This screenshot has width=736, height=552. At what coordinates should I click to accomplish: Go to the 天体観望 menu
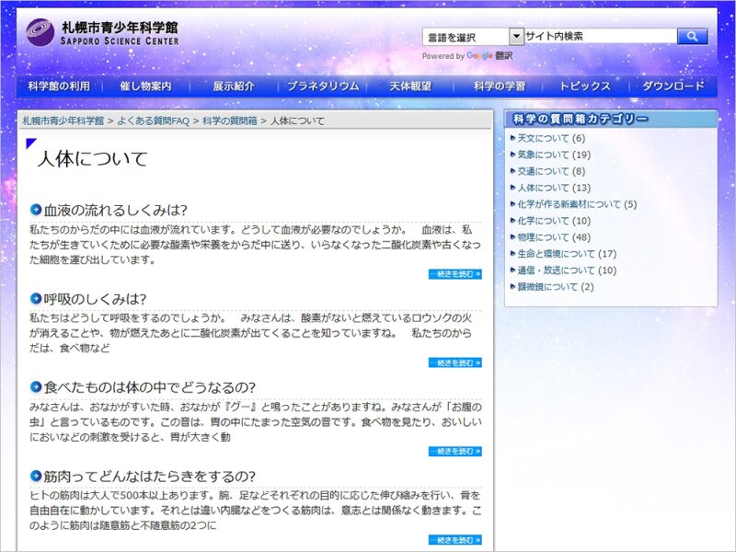pos(410,86)
